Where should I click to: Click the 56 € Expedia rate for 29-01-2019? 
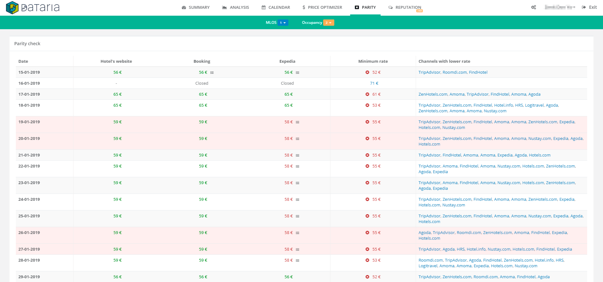click(289, 277)
